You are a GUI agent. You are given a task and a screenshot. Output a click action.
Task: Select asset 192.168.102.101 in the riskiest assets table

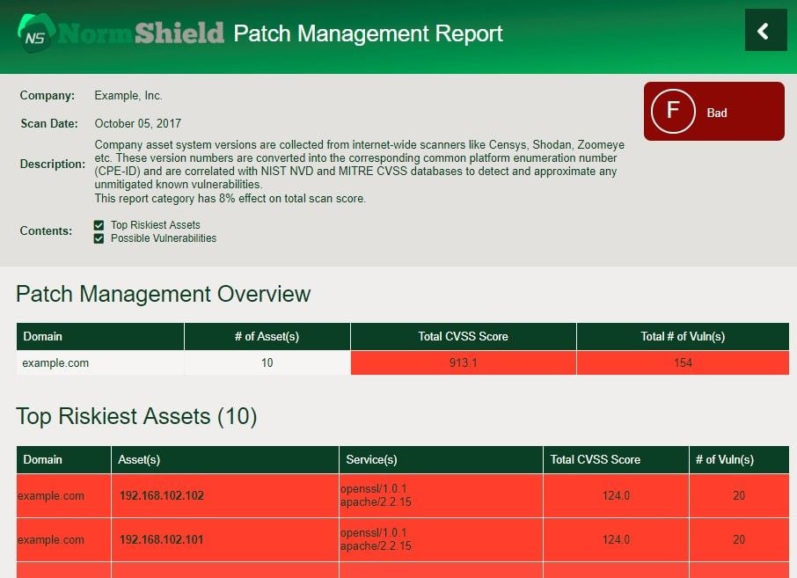point(161,539)
